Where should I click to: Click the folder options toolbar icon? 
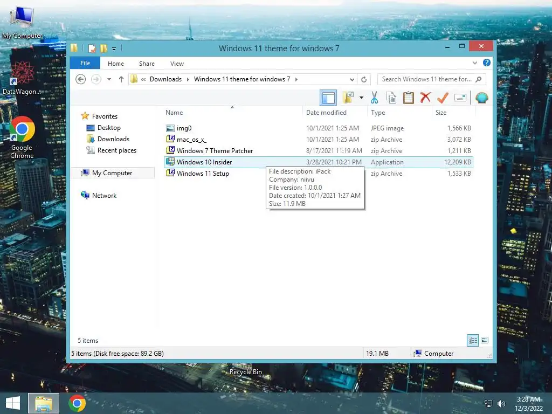[348, 98]
